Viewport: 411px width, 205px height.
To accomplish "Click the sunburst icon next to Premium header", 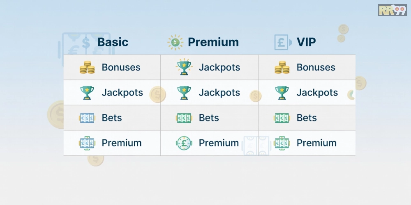I will tap(175, 42).
